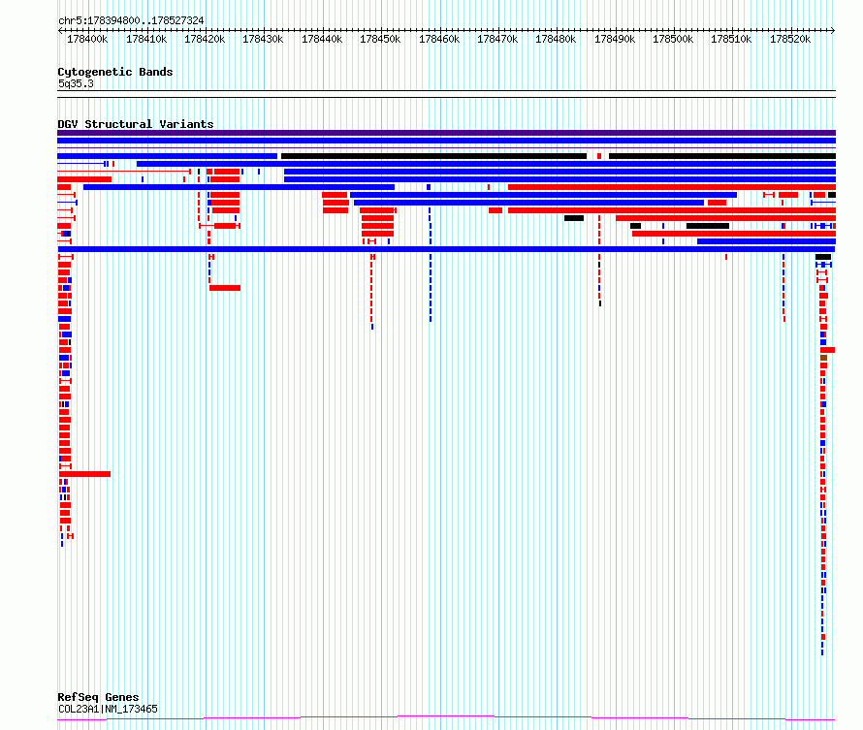863x730 pixels.
Task: Click the 178400k ruler label
Action: (x=87, y=39)
